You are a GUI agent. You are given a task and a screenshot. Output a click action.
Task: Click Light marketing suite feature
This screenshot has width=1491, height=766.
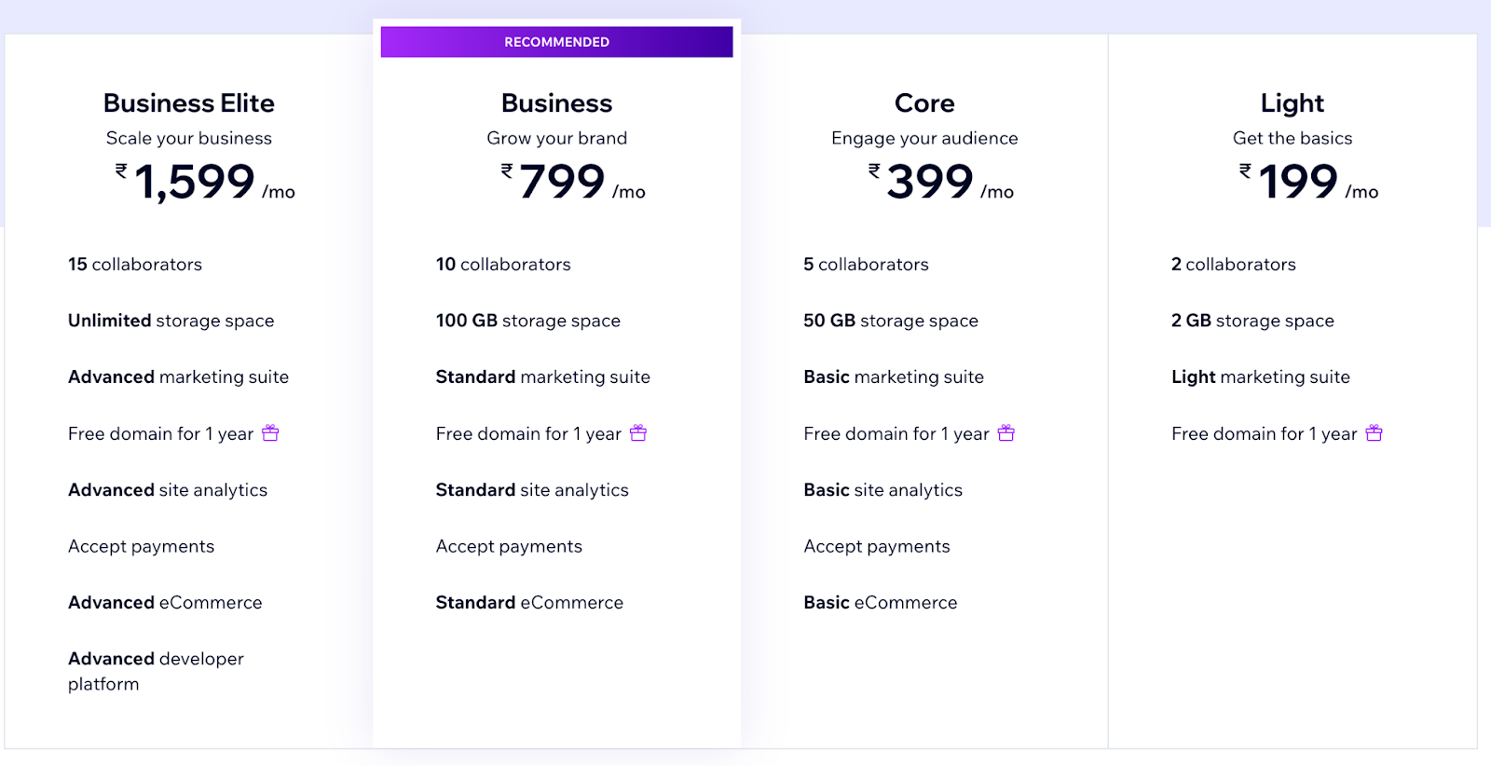tap(1261, 376)
